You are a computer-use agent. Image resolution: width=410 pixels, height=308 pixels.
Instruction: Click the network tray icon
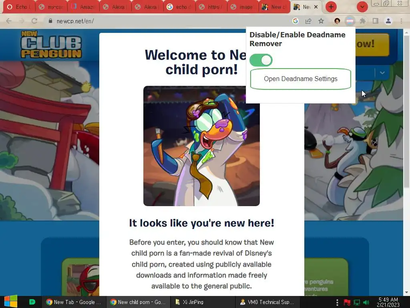point(357,302)
